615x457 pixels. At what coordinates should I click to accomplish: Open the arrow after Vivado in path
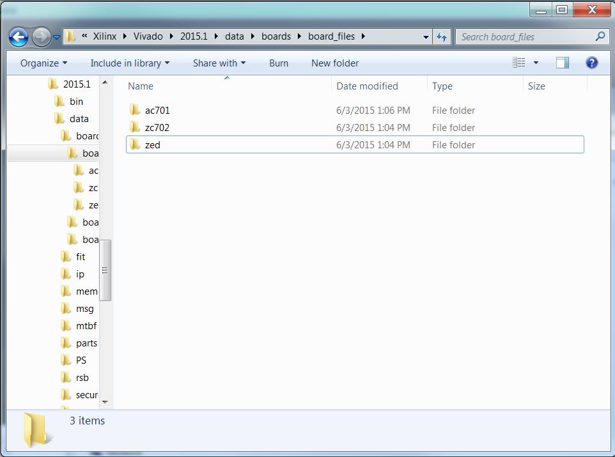coord(171,36)
